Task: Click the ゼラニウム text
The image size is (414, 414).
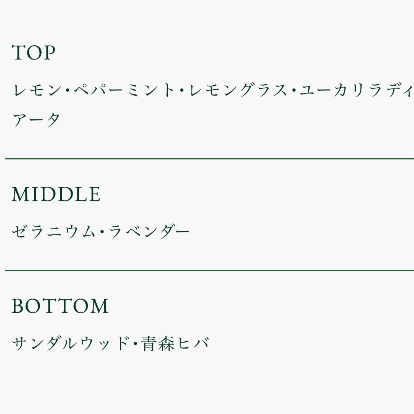Action: pyautogui.click(x=54, y=232)
